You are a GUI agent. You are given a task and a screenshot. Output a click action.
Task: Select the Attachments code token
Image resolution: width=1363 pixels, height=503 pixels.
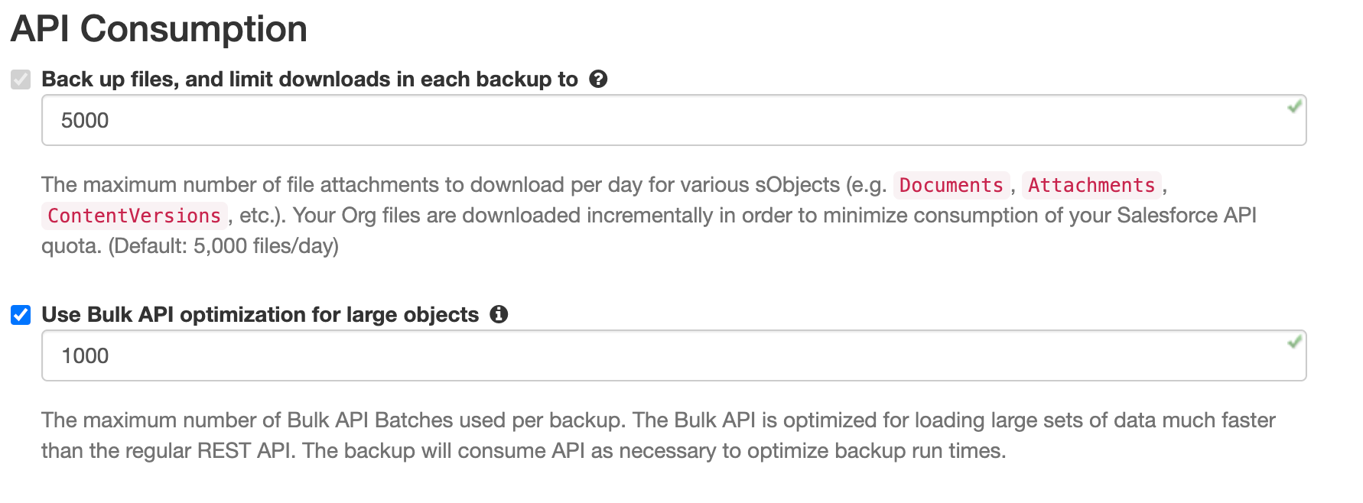(x=1091, y=185)
